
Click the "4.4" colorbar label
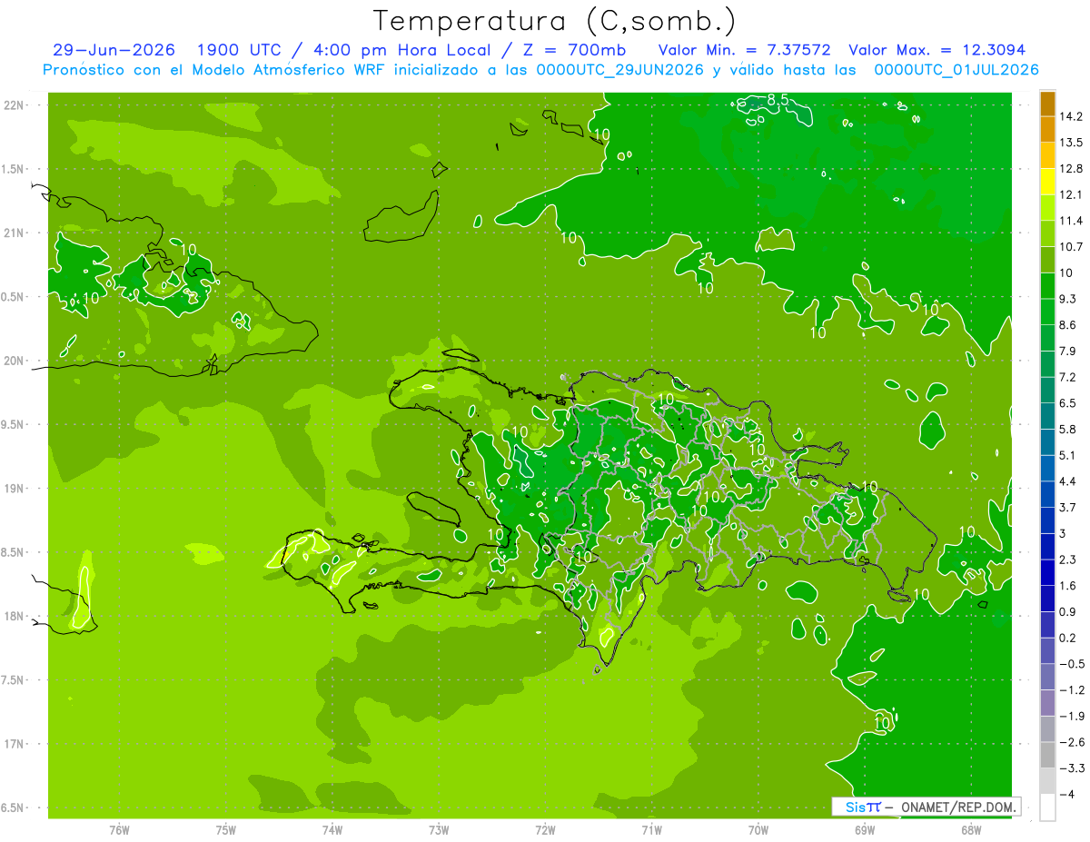coord(1068,481)
